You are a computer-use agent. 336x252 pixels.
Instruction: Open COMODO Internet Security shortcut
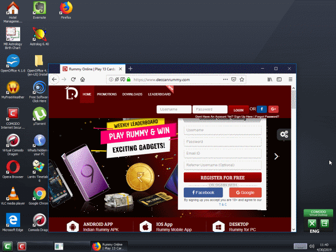(x=13, y=118)
